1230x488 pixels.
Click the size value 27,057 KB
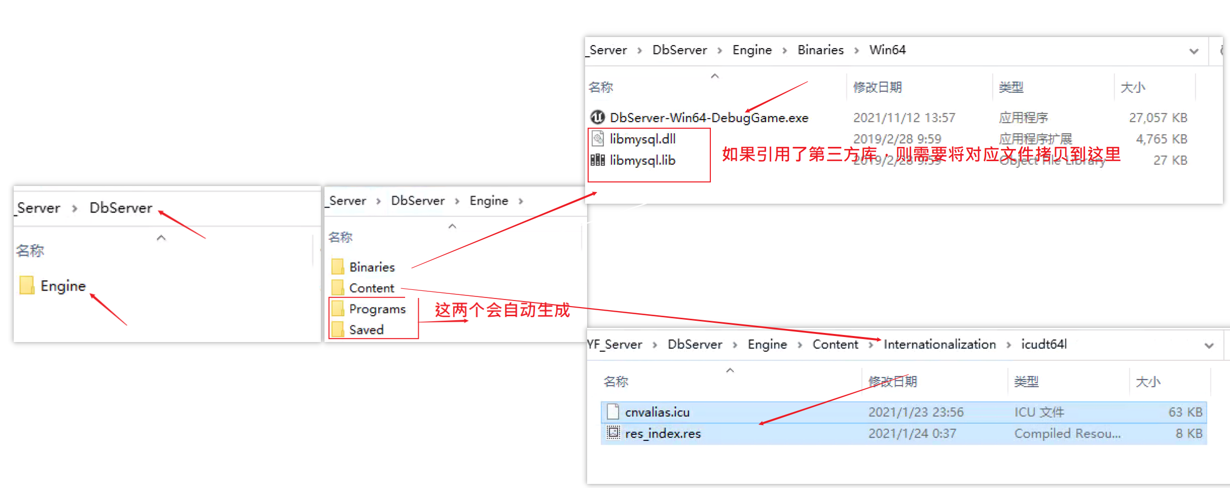[x=1158, y=118]
